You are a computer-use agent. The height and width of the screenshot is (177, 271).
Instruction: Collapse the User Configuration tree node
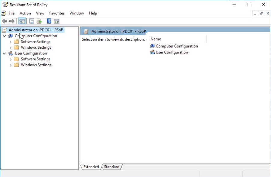tap(4, 53)
